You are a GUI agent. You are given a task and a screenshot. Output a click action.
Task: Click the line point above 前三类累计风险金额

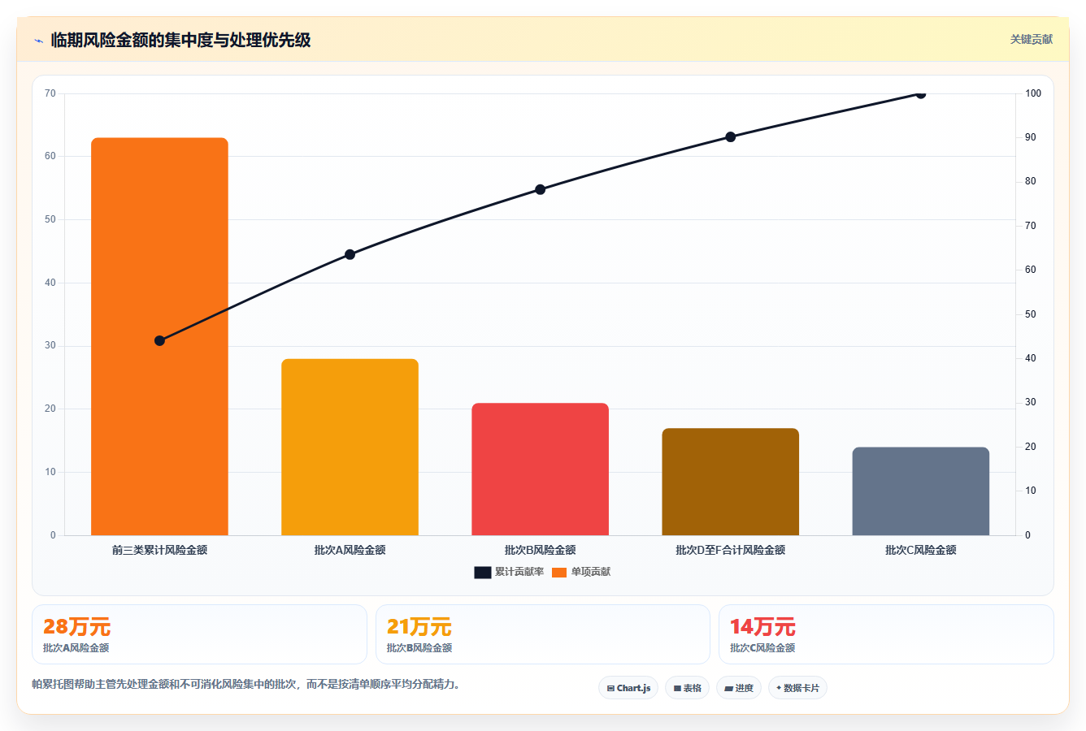point(159,340)
